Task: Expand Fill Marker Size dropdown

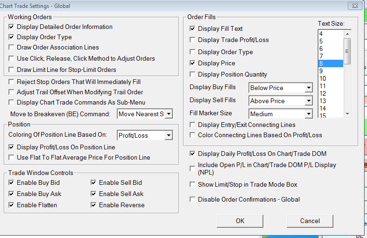Action: [308, 114]
